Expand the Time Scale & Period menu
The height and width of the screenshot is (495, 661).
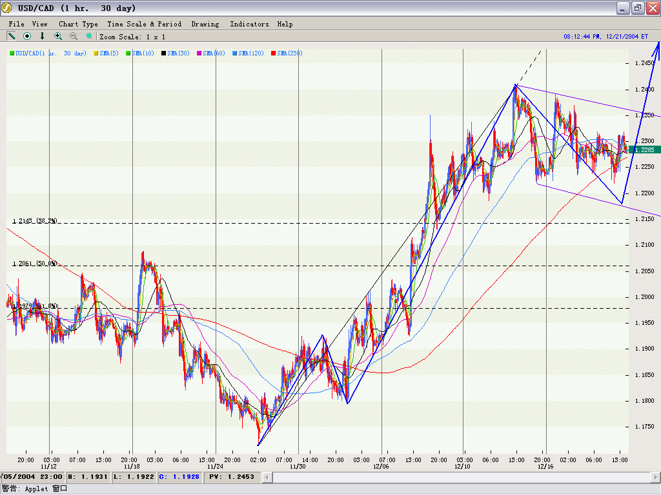(144, 24)
